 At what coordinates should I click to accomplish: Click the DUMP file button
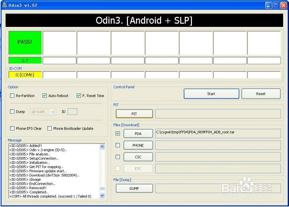point(134,188)
